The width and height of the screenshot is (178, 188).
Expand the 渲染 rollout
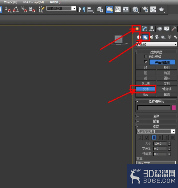pos(156,116)
